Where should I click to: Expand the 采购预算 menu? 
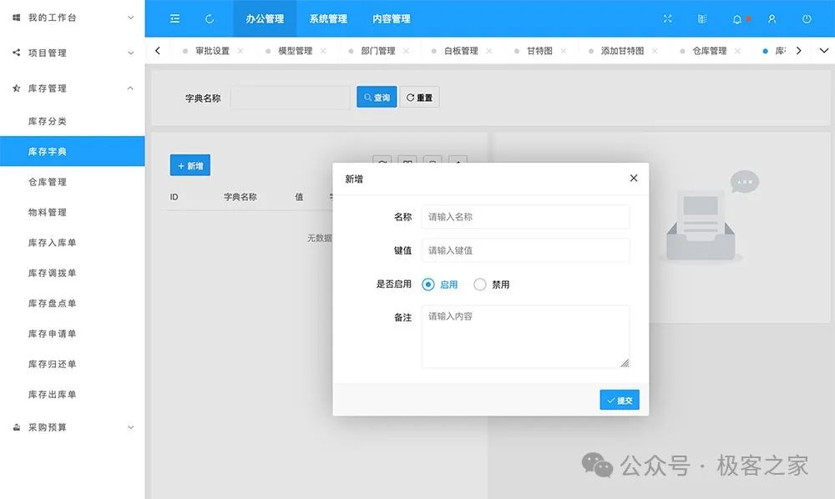pyautogui.click(x=130, y=427)
